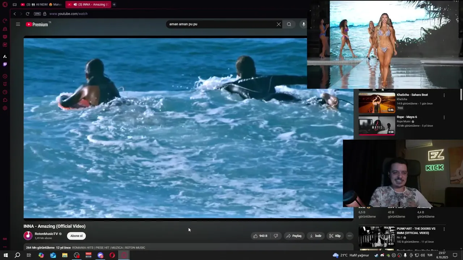Screen dimensions: 463x260
Task: Open Twitch panel in Opera sidebar
Action: pos(5,64)
